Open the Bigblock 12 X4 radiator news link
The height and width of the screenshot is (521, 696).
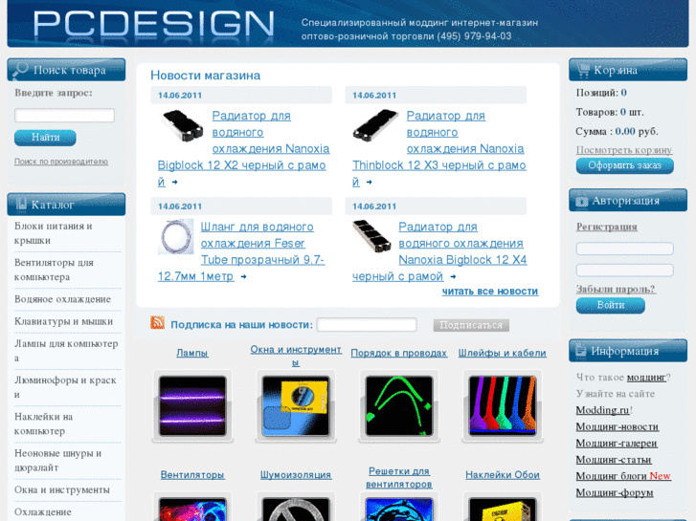[x=439, y=251]
